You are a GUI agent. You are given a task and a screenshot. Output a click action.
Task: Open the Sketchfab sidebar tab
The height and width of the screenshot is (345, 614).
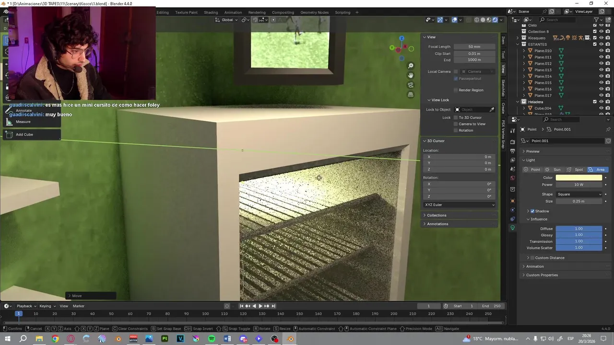click(x=503, y=88)
